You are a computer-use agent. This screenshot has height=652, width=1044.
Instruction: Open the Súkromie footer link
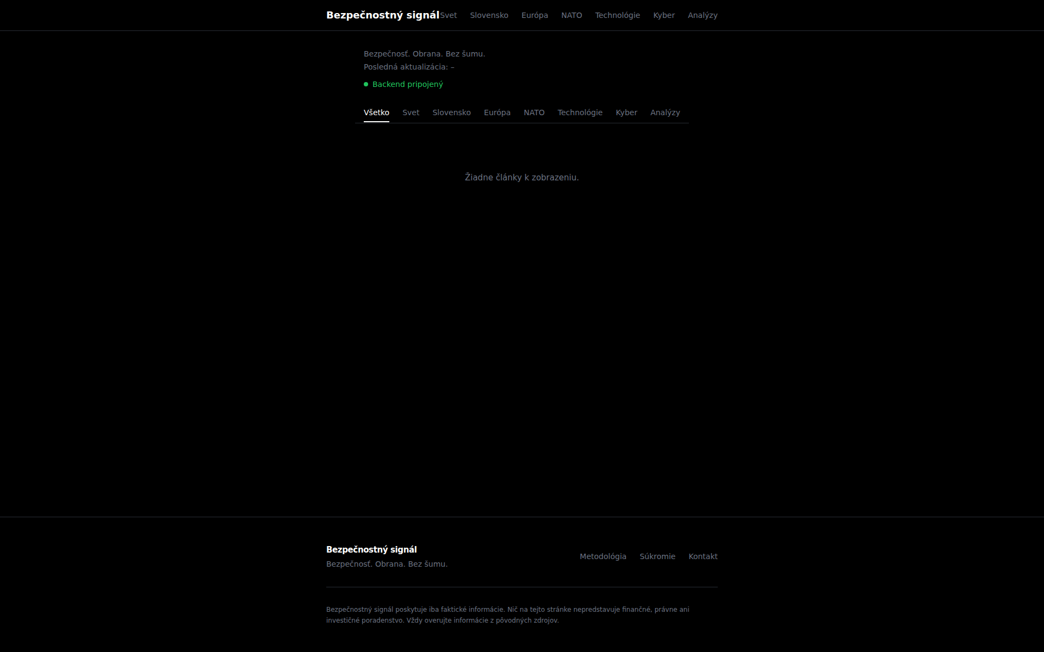coord(658,556)
